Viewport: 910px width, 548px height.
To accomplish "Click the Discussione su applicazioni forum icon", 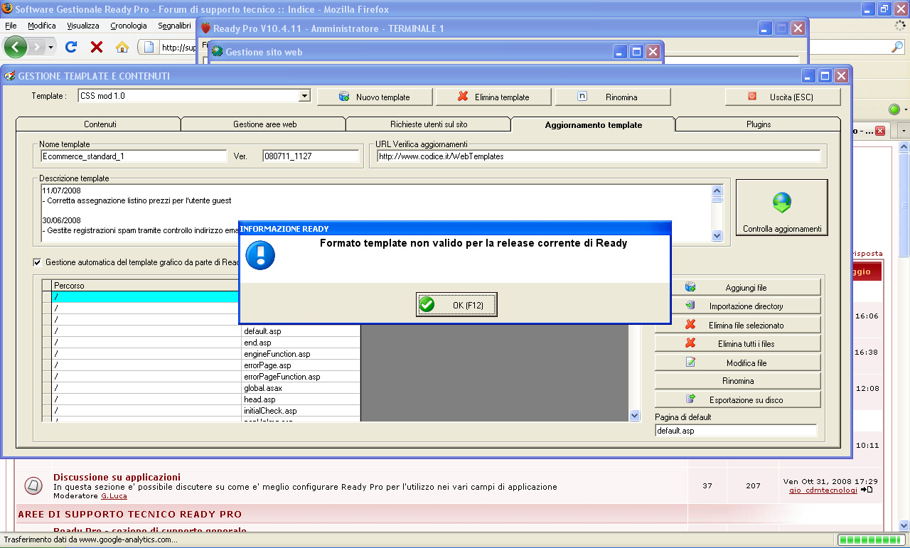I will tap(33, 485).
